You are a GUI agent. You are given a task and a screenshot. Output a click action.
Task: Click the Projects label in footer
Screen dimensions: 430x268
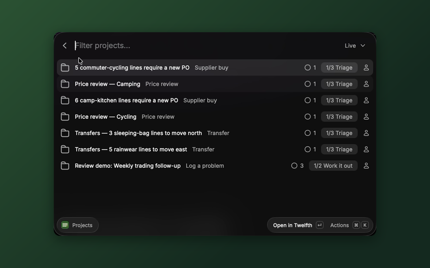(x=82, y=225)
